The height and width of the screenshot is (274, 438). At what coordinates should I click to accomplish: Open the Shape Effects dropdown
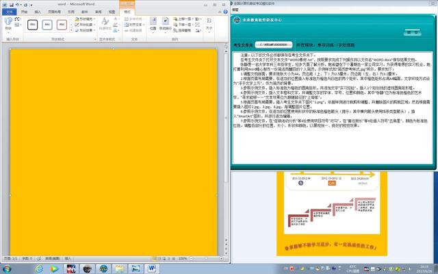click(x=85, y=30)
